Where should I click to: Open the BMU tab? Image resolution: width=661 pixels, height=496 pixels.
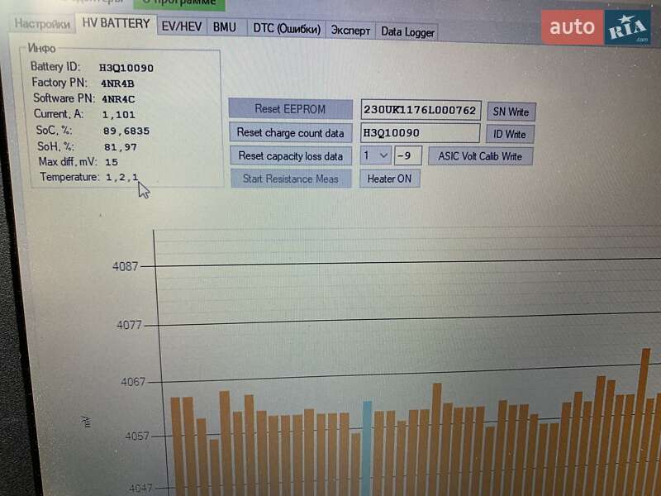(224, 27)
